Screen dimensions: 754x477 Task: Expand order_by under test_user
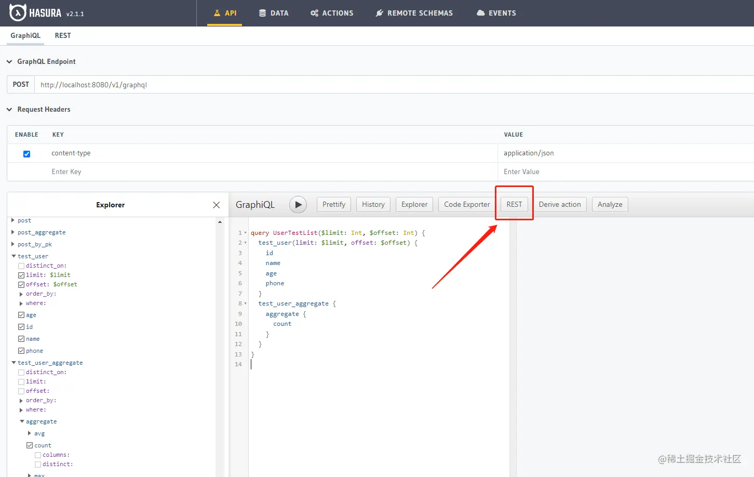pyautogui.click(x=21, y=294)
